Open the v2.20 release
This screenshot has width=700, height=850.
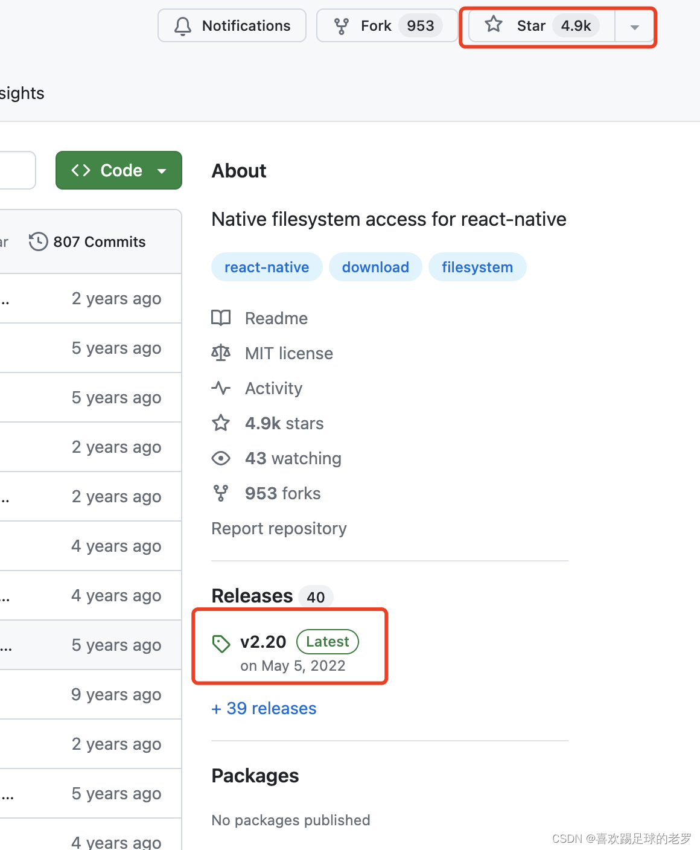pos(263,642)
